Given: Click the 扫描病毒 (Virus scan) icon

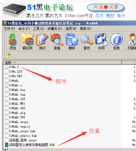Looking at the screenshot, I should pyautogui.click(x=132, y=42).
